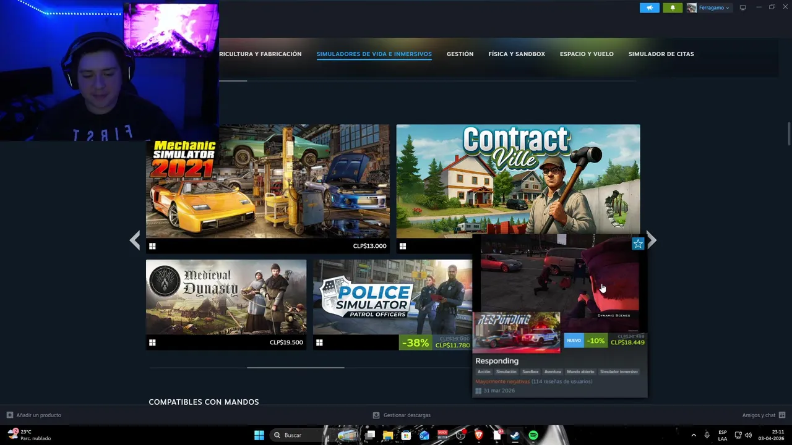Screen dimensions: 792x445
Task: Click the Responding title text
Action: 497,361
